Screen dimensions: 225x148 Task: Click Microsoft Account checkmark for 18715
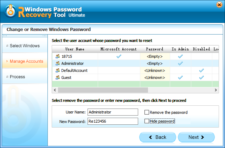119,56
